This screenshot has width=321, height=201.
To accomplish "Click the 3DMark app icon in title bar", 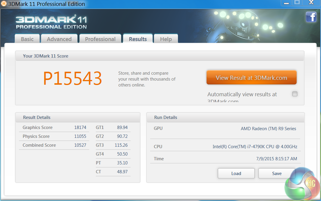I will click(4, 4).
